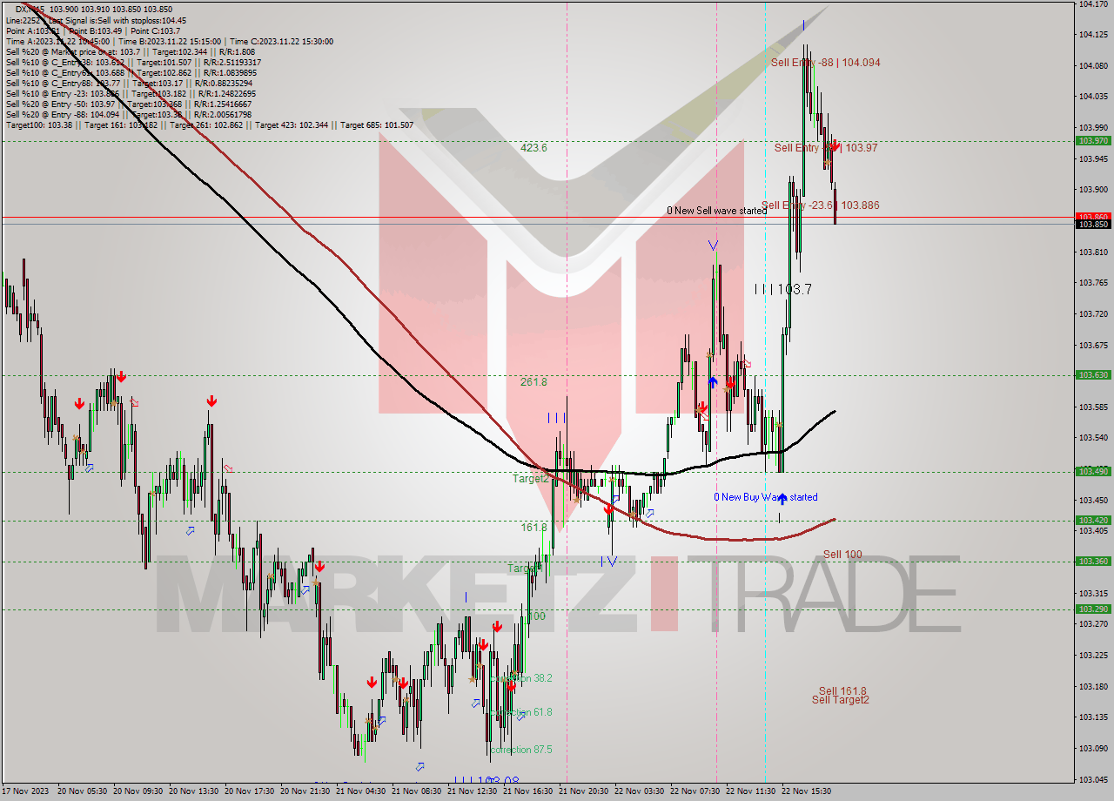Click the 104.035 price axis value

coord(1093,97)
